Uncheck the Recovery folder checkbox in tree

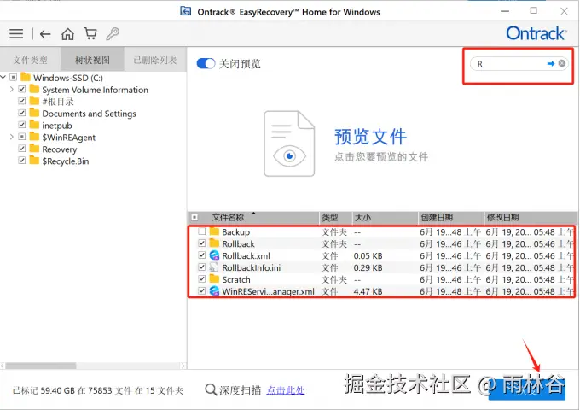click(22, 149)
